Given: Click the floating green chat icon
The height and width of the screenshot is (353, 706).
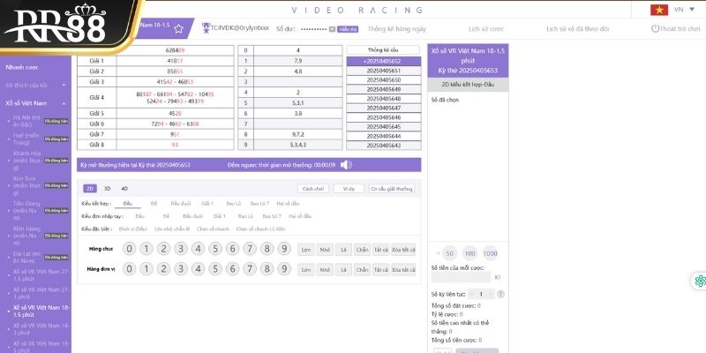Looking at the screenshot, I should (x=700, y=281).
